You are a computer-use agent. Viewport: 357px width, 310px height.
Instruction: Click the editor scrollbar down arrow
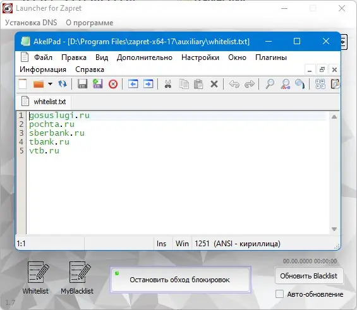[x=334, y=229]
